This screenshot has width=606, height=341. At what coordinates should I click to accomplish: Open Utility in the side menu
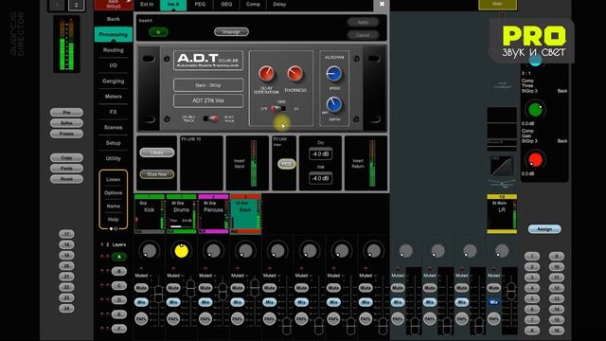tap(114, 158)
